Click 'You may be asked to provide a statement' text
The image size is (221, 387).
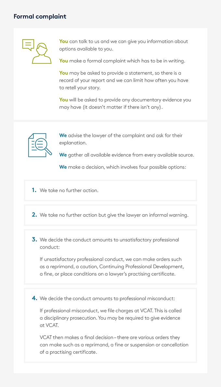(124, 80)
